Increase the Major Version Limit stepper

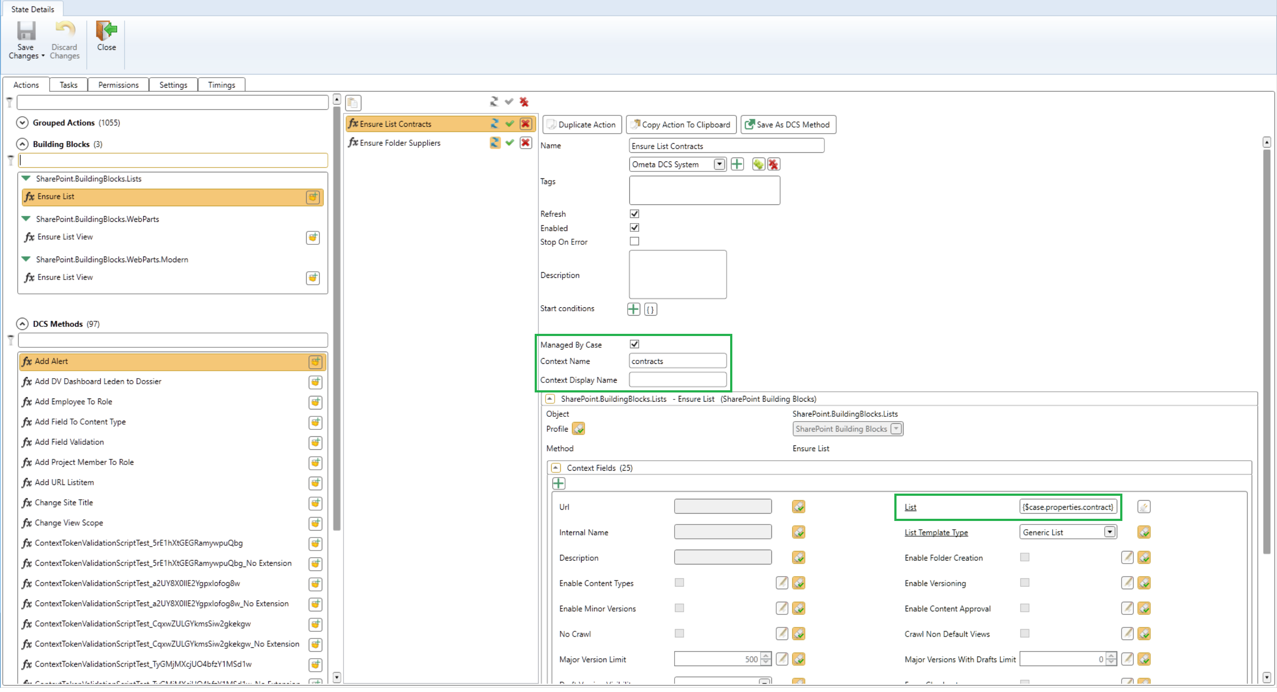pos(766,657)
